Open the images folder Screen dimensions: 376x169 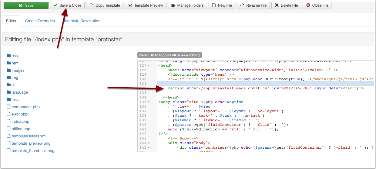point(18,71)
